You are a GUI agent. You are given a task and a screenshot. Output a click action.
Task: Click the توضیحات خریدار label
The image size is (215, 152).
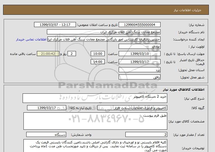[193, 148]
